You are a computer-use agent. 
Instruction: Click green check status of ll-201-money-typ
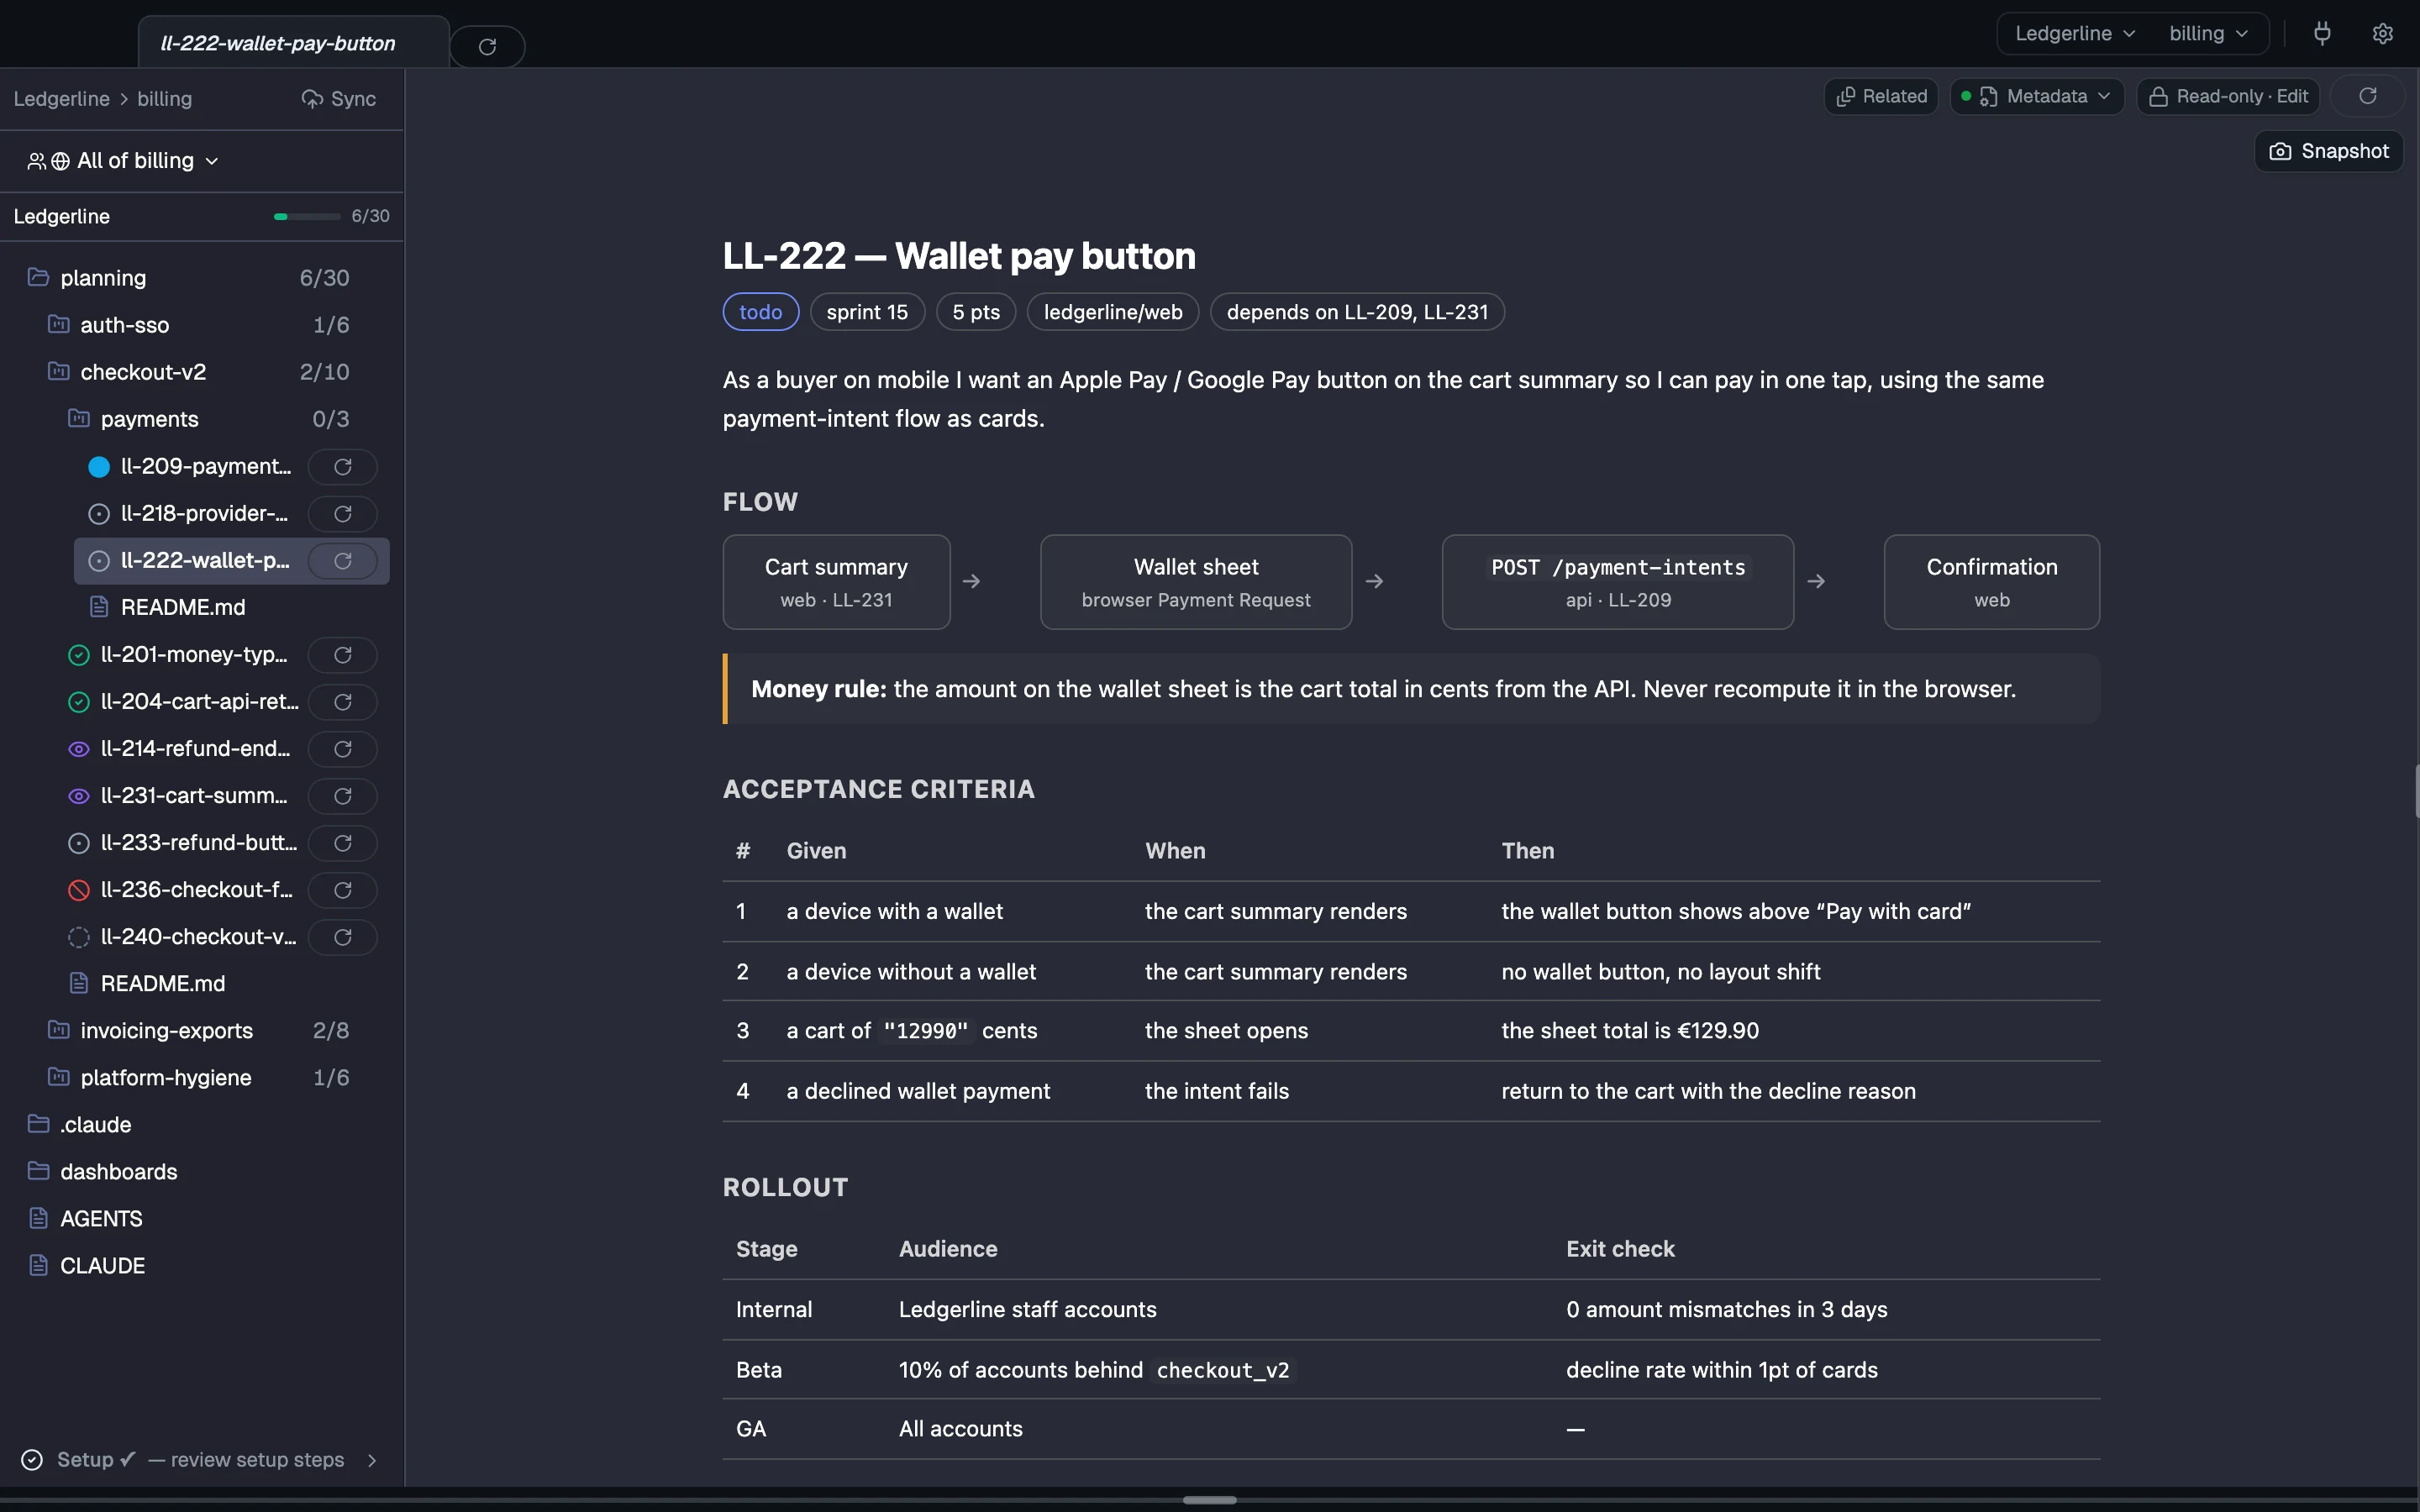pos(78,655)
